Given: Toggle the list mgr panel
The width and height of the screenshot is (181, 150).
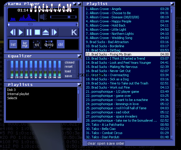Looking at the screenshot, I should [25, 44].
